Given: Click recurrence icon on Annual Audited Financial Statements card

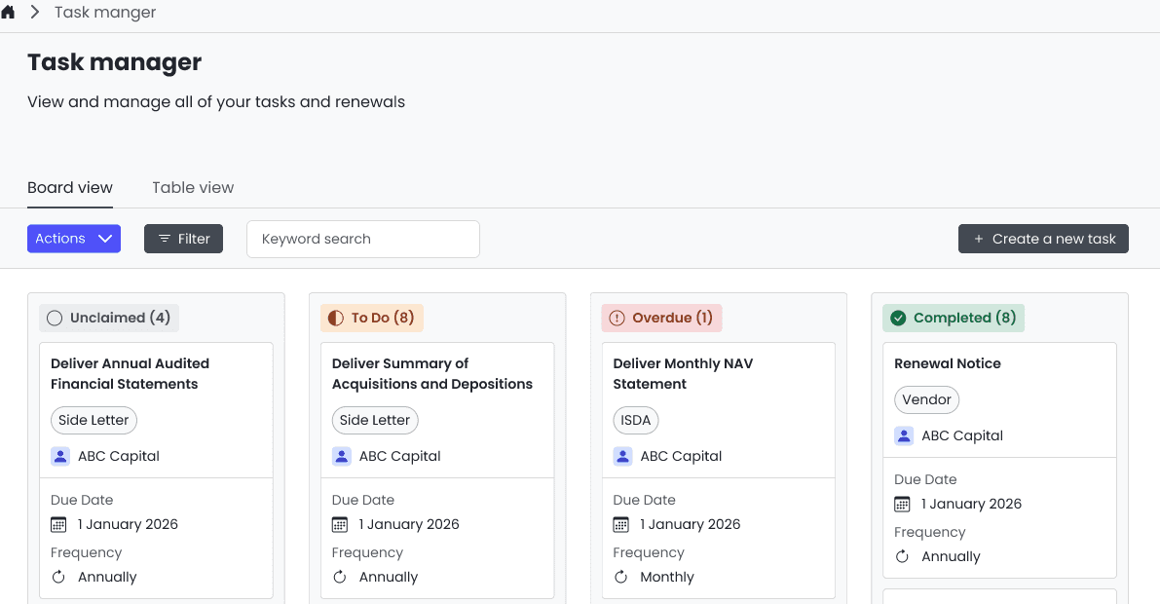Looking at the screenshot, I should (58, 577).
